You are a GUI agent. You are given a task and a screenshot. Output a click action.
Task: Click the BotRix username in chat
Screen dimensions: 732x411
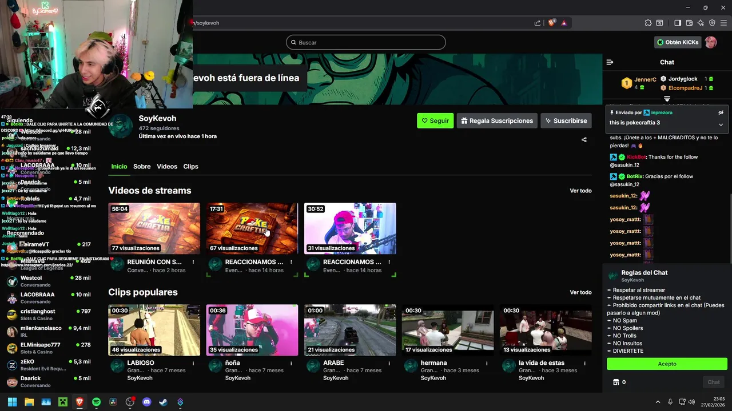(x=635, y=176)
